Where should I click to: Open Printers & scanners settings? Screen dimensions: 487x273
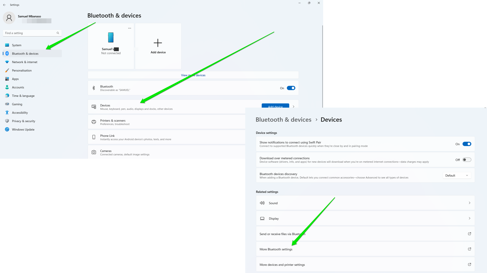pos(167,122)
